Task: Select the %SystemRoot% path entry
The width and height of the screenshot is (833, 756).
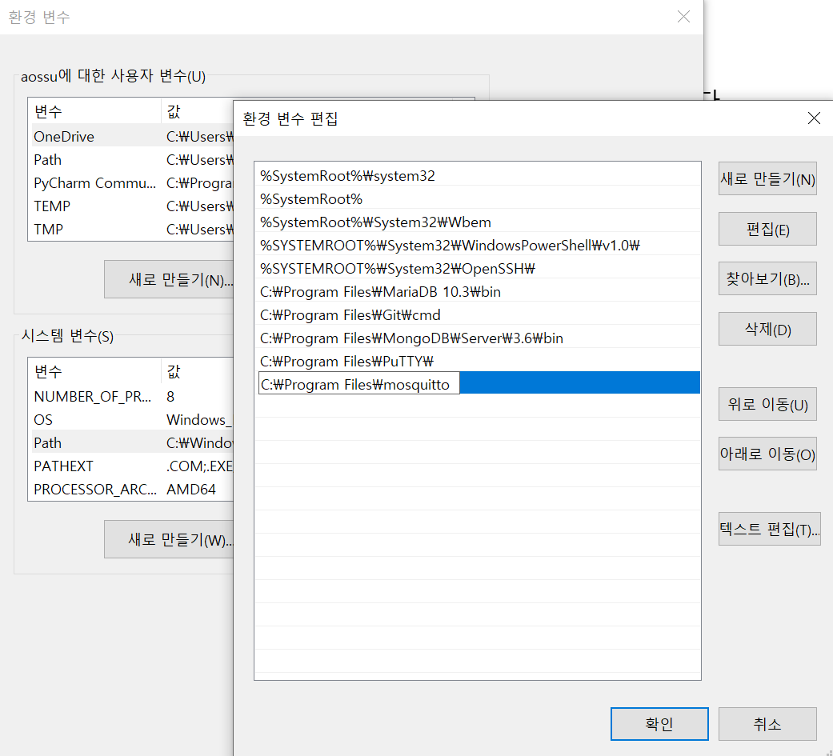Action: 478,199
